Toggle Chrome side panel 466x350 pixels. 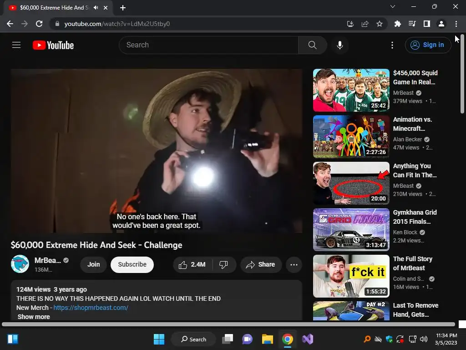426,24
